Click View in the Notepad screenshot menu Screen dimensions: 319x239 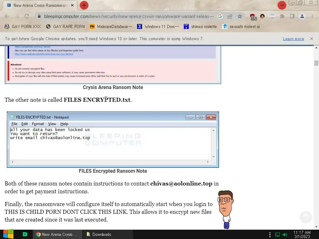52,124
